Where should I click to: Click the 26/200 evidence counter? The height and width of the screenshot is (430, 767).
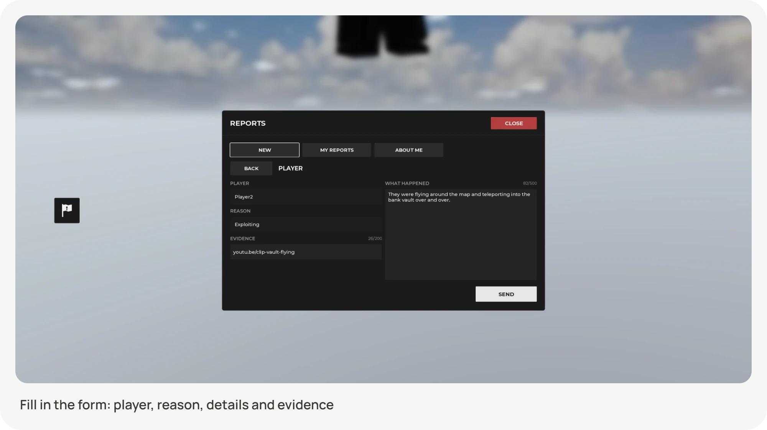click(375, 238)
